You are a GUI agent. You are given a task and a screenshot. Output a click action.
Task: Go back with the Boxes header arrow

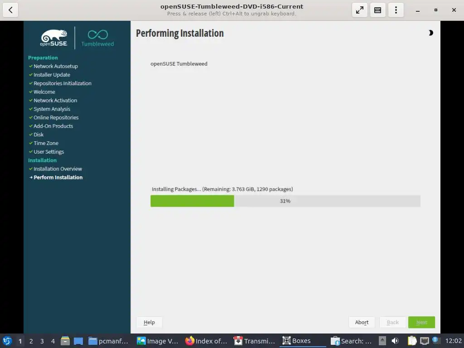pyautogui.click(x=10, y=10)
